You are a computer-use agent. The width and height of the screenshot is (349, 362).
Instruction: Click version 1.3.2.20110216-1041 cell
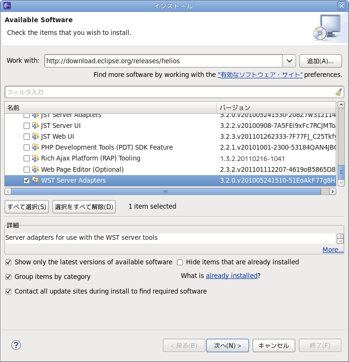[252, 159]
